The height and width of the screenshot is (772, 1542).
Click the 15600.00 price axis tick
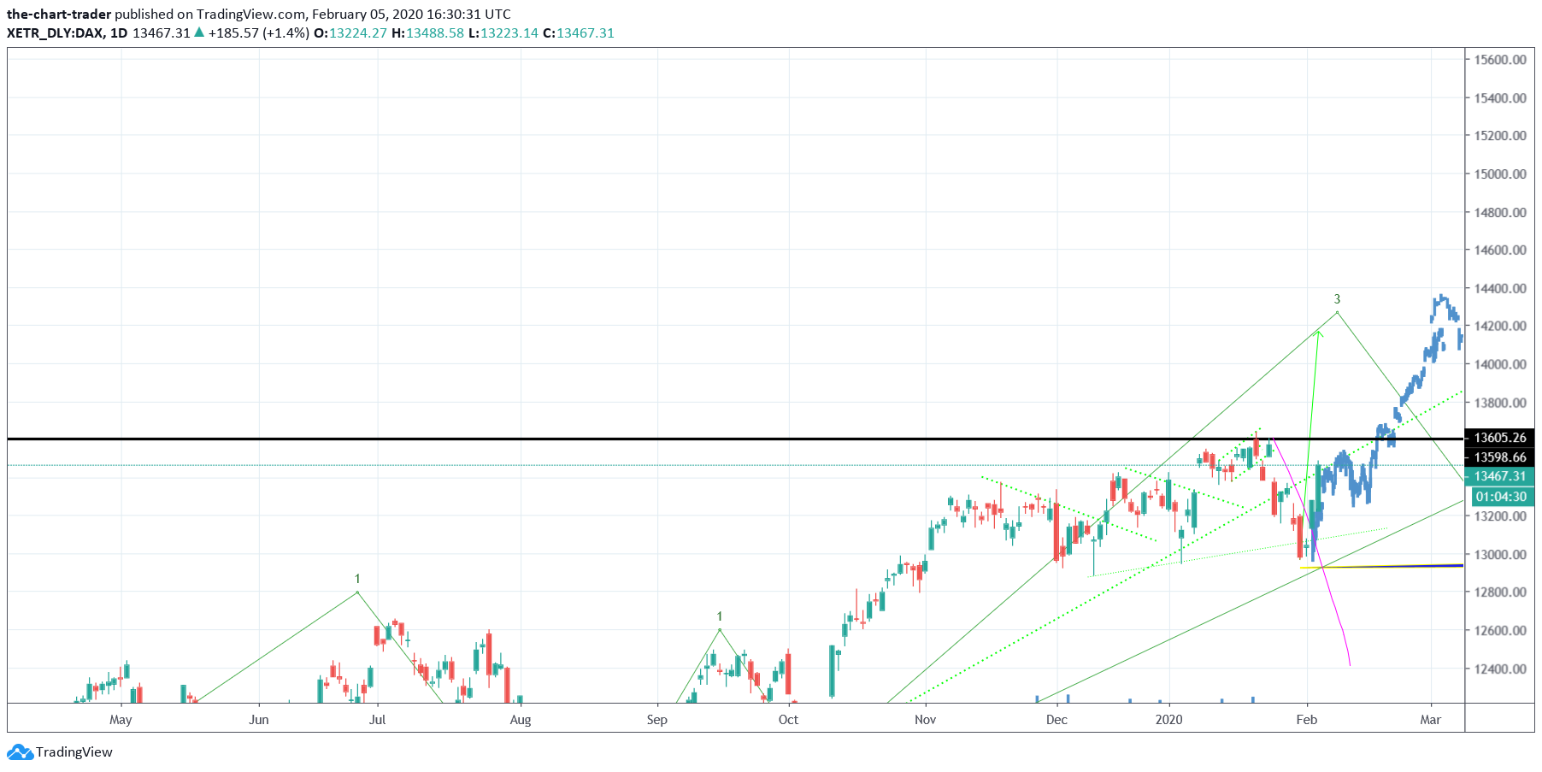point(1500,60)
